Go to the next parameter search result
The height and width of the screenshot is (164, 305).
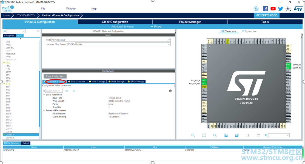pyautogui.click(x=74, y=91)
